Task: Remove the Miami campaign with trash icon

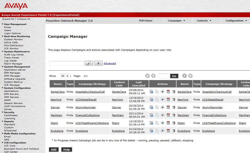Action: [174, 123]
